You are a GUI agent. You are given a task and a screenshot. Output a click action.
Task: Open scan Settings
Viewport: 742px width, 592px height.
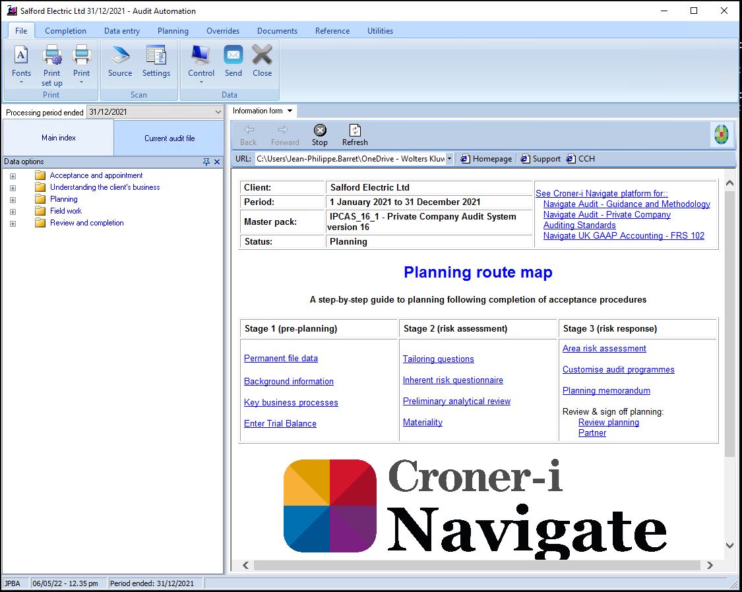[x=156, y=61]
